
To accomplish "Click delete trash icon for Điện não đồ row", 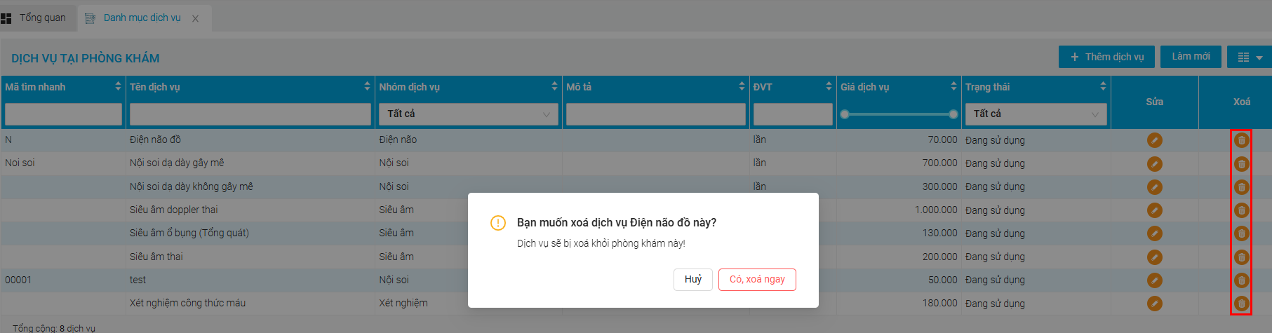I will 1241,140.
